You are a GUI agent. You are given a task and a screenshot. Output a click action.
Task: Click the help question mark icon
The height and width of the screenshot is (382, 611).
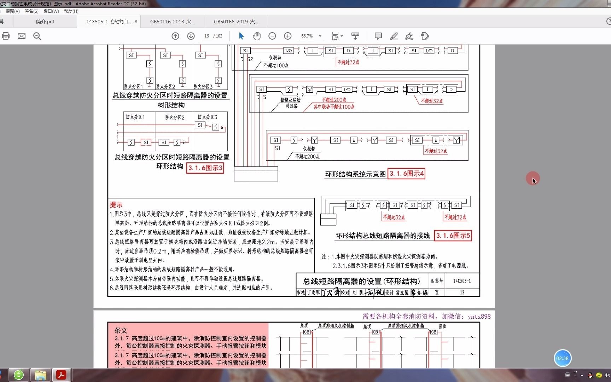pos(609,22)
